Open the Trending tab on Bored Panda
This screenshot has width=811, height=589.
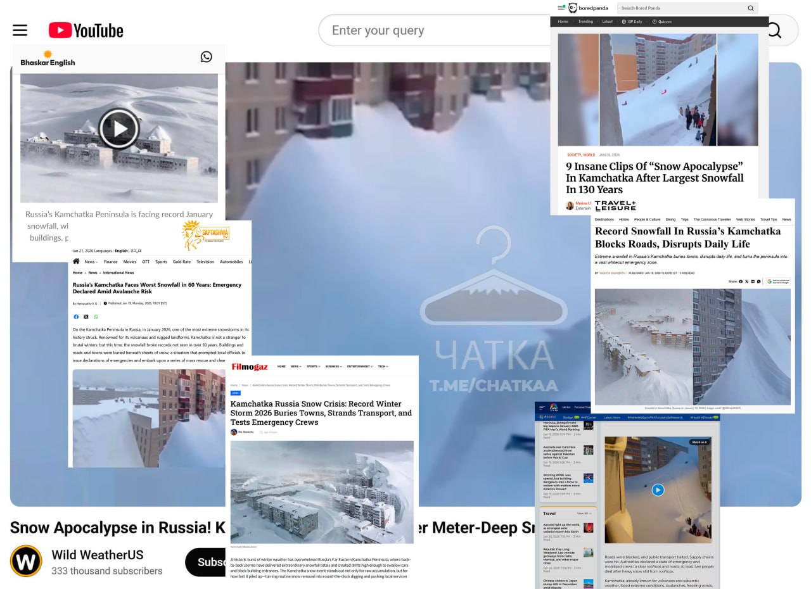[585, 22]
